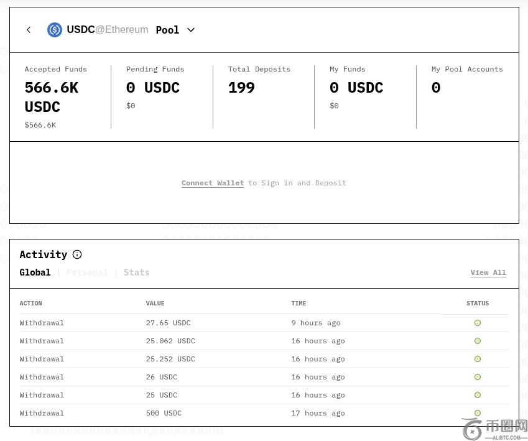This screenshot has height=441, width=528.
Task: Click status dot of 27.65 USDC withdrawal
Action: [478, 323]
